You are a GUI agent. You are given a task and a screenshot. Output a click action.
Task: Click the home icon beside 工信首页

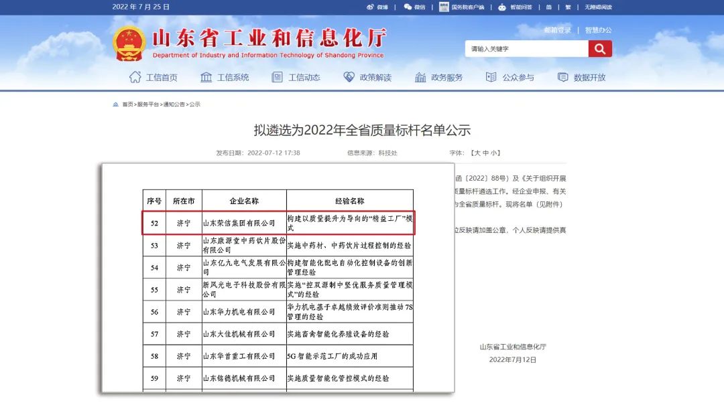click(136, 77)
